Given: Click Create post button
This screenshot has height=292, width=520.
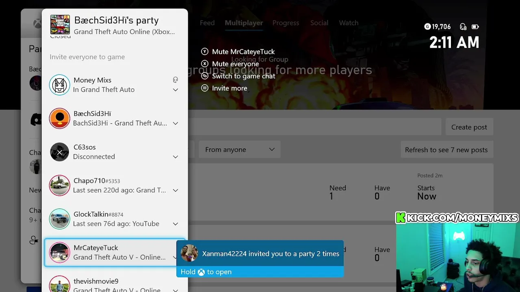Looking at the screenshot, I should [469, 127].
